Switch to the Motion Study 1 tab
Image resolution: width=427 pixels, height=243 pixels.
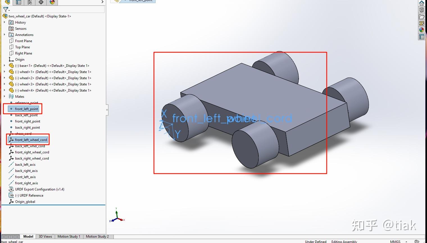(x=69, y=237)
